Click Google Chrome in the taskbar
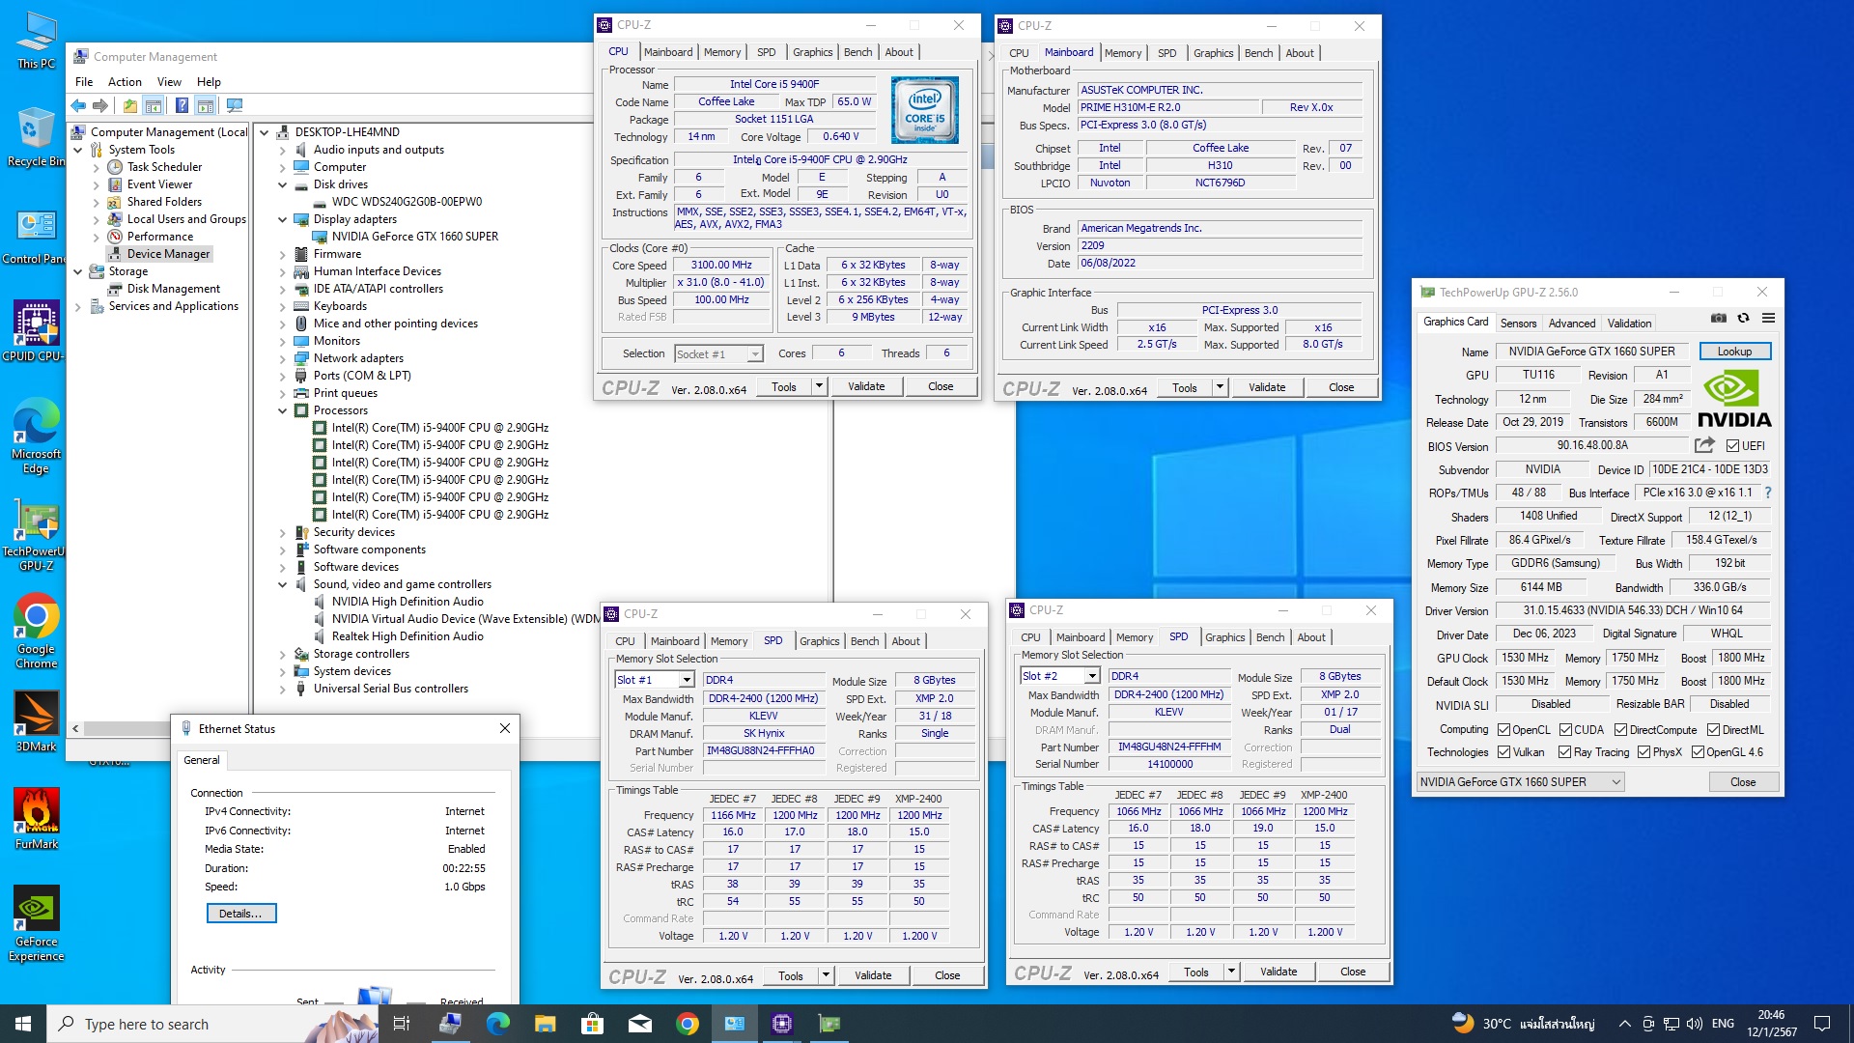Image resolution: width=1854 pixels, height=1043 pixels. 688,1024
